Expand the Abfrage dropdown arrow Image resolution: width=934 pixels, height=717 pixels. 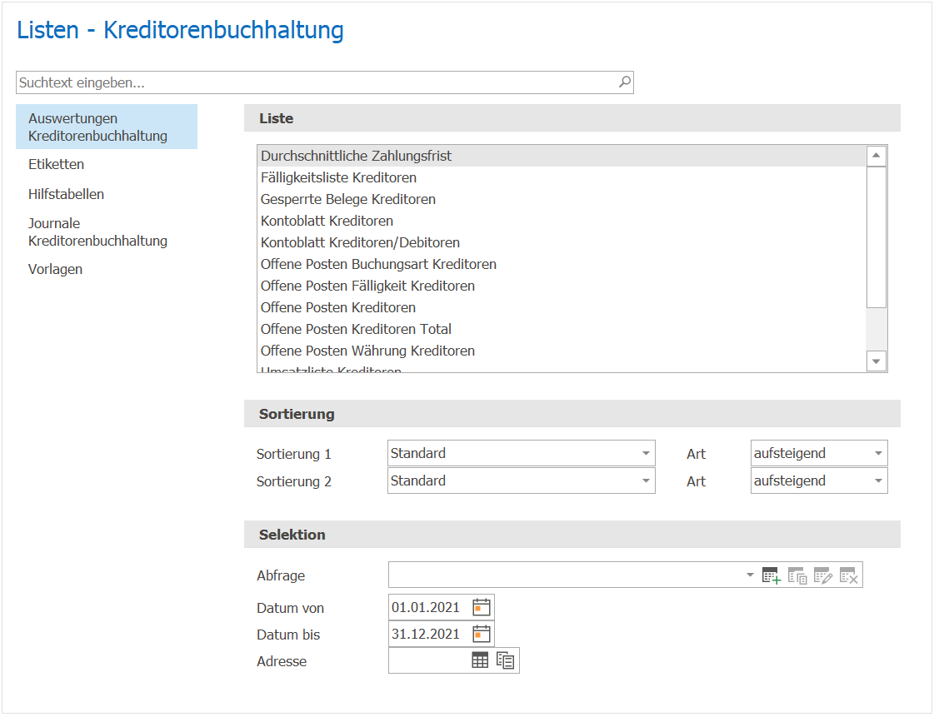pos(750,575)
